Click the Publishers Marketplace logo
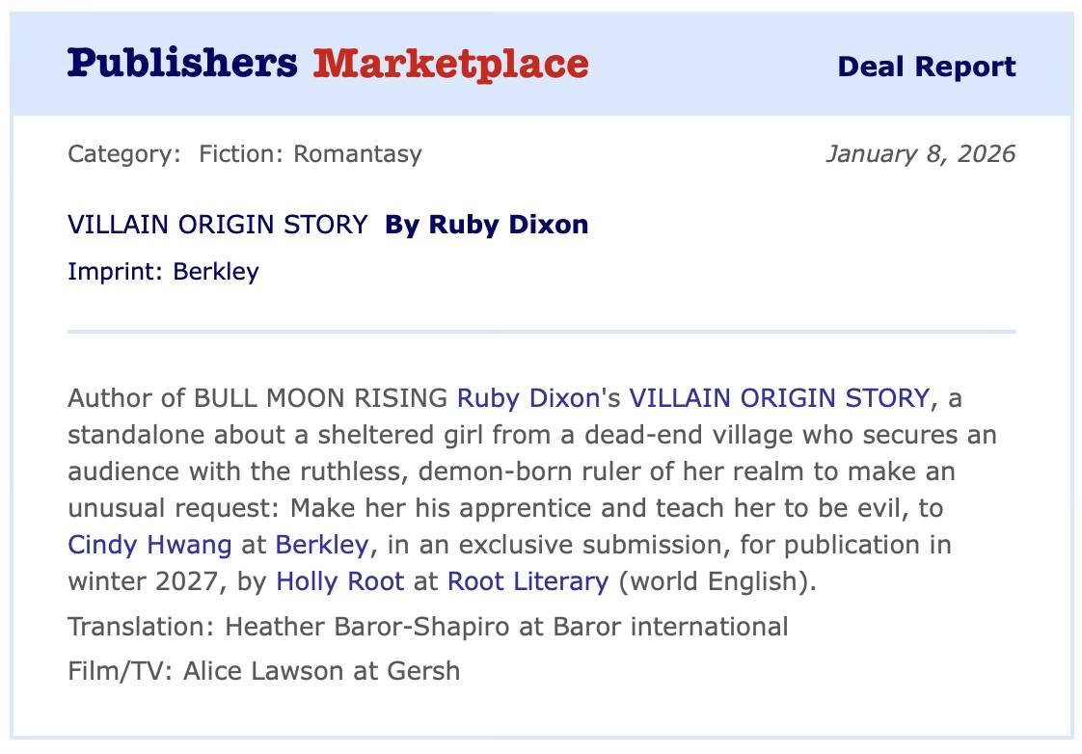This screenshot has height=754, width=1082. [x=328, y=65]
